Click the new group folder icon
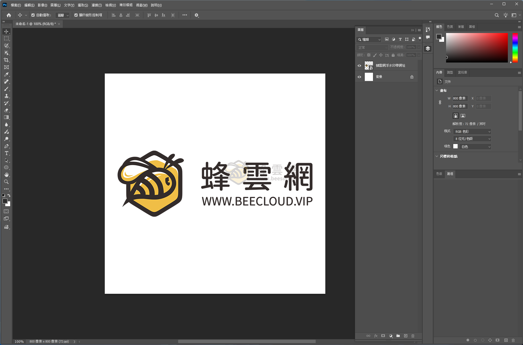This screenshot has width=523, height=345. pos(398,336)
